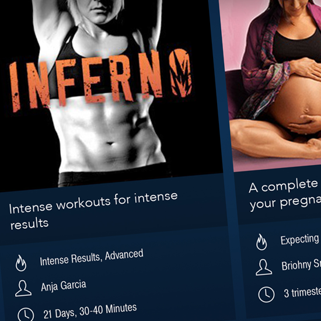This screenshot has width=321, height=321.
Task: Select the 3 trimesters duration label
Action: click(302, 292)
